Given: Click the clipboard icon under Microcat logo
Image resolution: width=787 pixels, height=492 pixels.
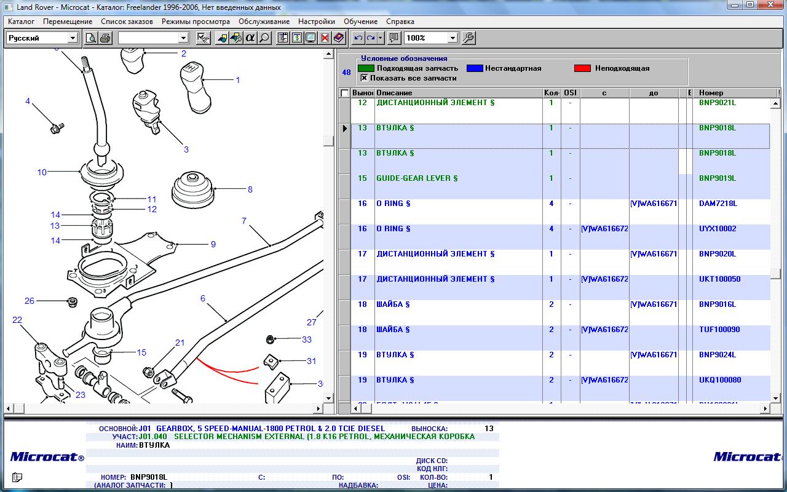Looking at the screenshot, I should tap(17, 477).
